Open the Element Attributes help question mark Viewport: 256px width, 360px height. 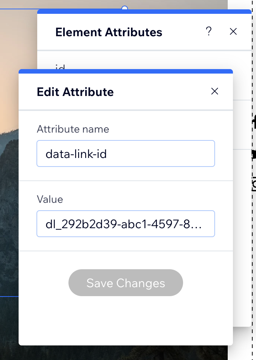point(209,32)
